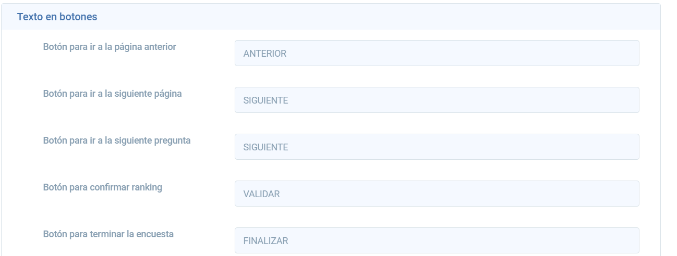Focus the siguiente página button text field

(x=437, y=100)
